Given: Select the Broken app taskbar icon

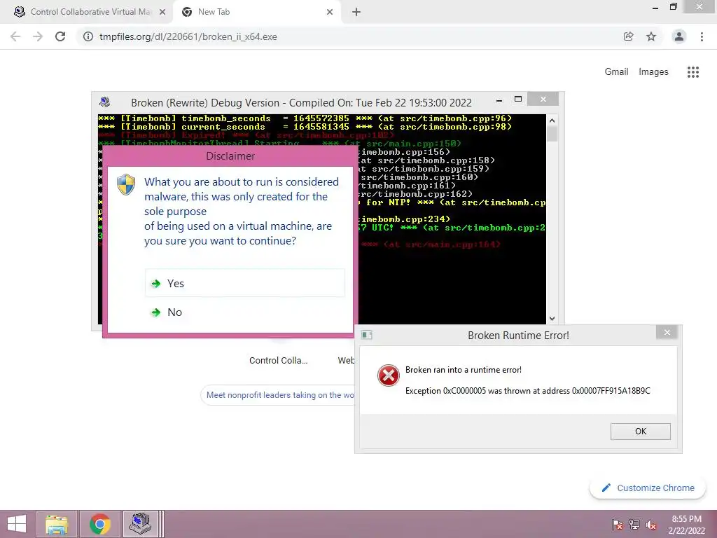Looking at the screenshot, I should coord(141,524).
